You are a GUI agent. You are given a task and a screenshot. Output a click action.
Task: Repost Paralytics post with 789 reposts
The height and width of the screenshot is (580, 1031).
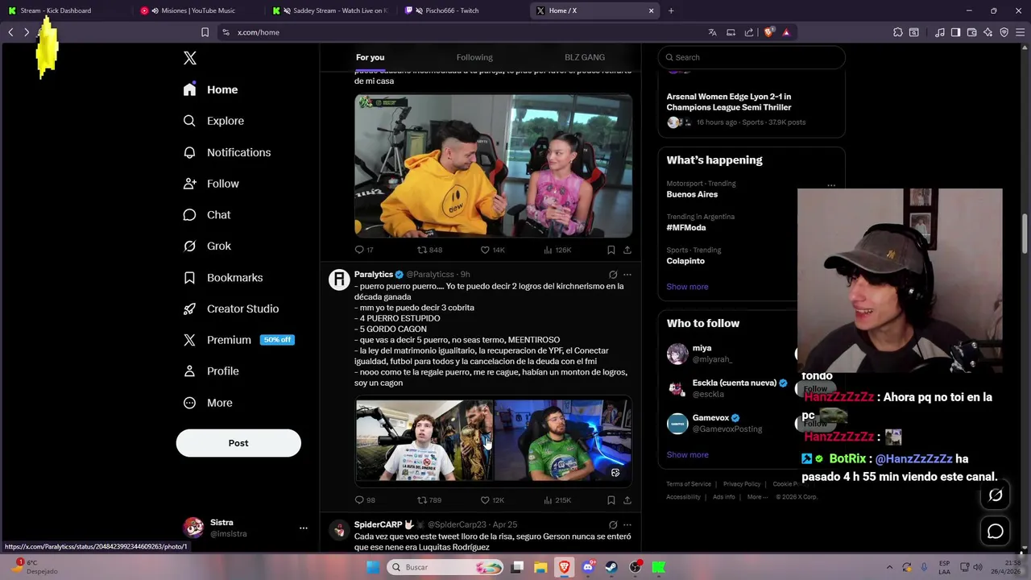[x=429, y=500]
